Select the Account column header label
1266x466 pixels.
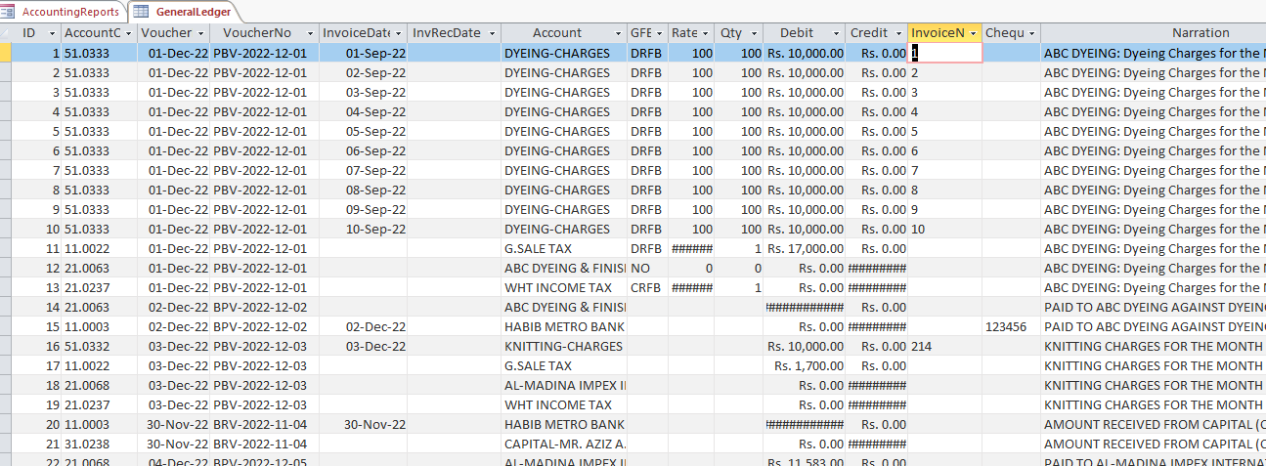pos(557,33)
